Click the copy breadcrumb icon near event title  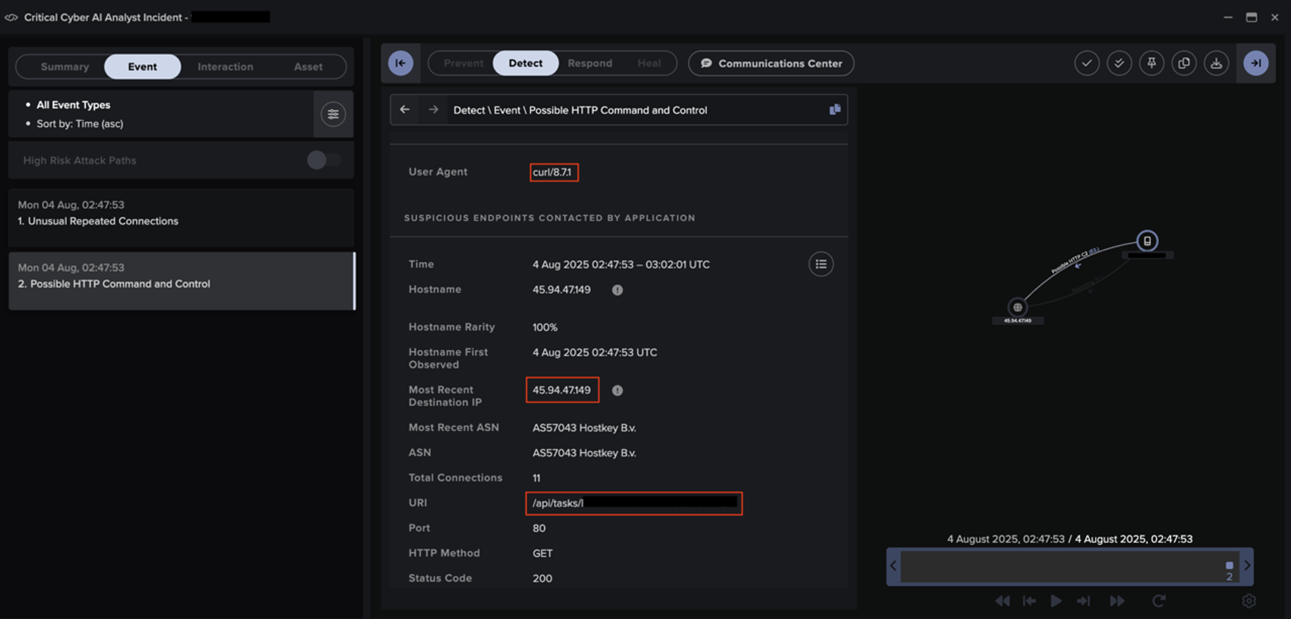click(x=835, y=109)
